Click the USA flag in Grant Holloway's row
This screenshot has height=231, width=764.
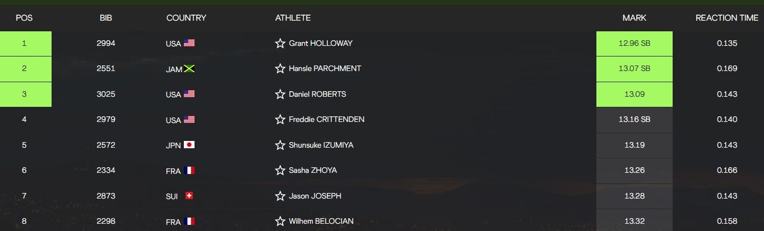(x=189, y=43)
